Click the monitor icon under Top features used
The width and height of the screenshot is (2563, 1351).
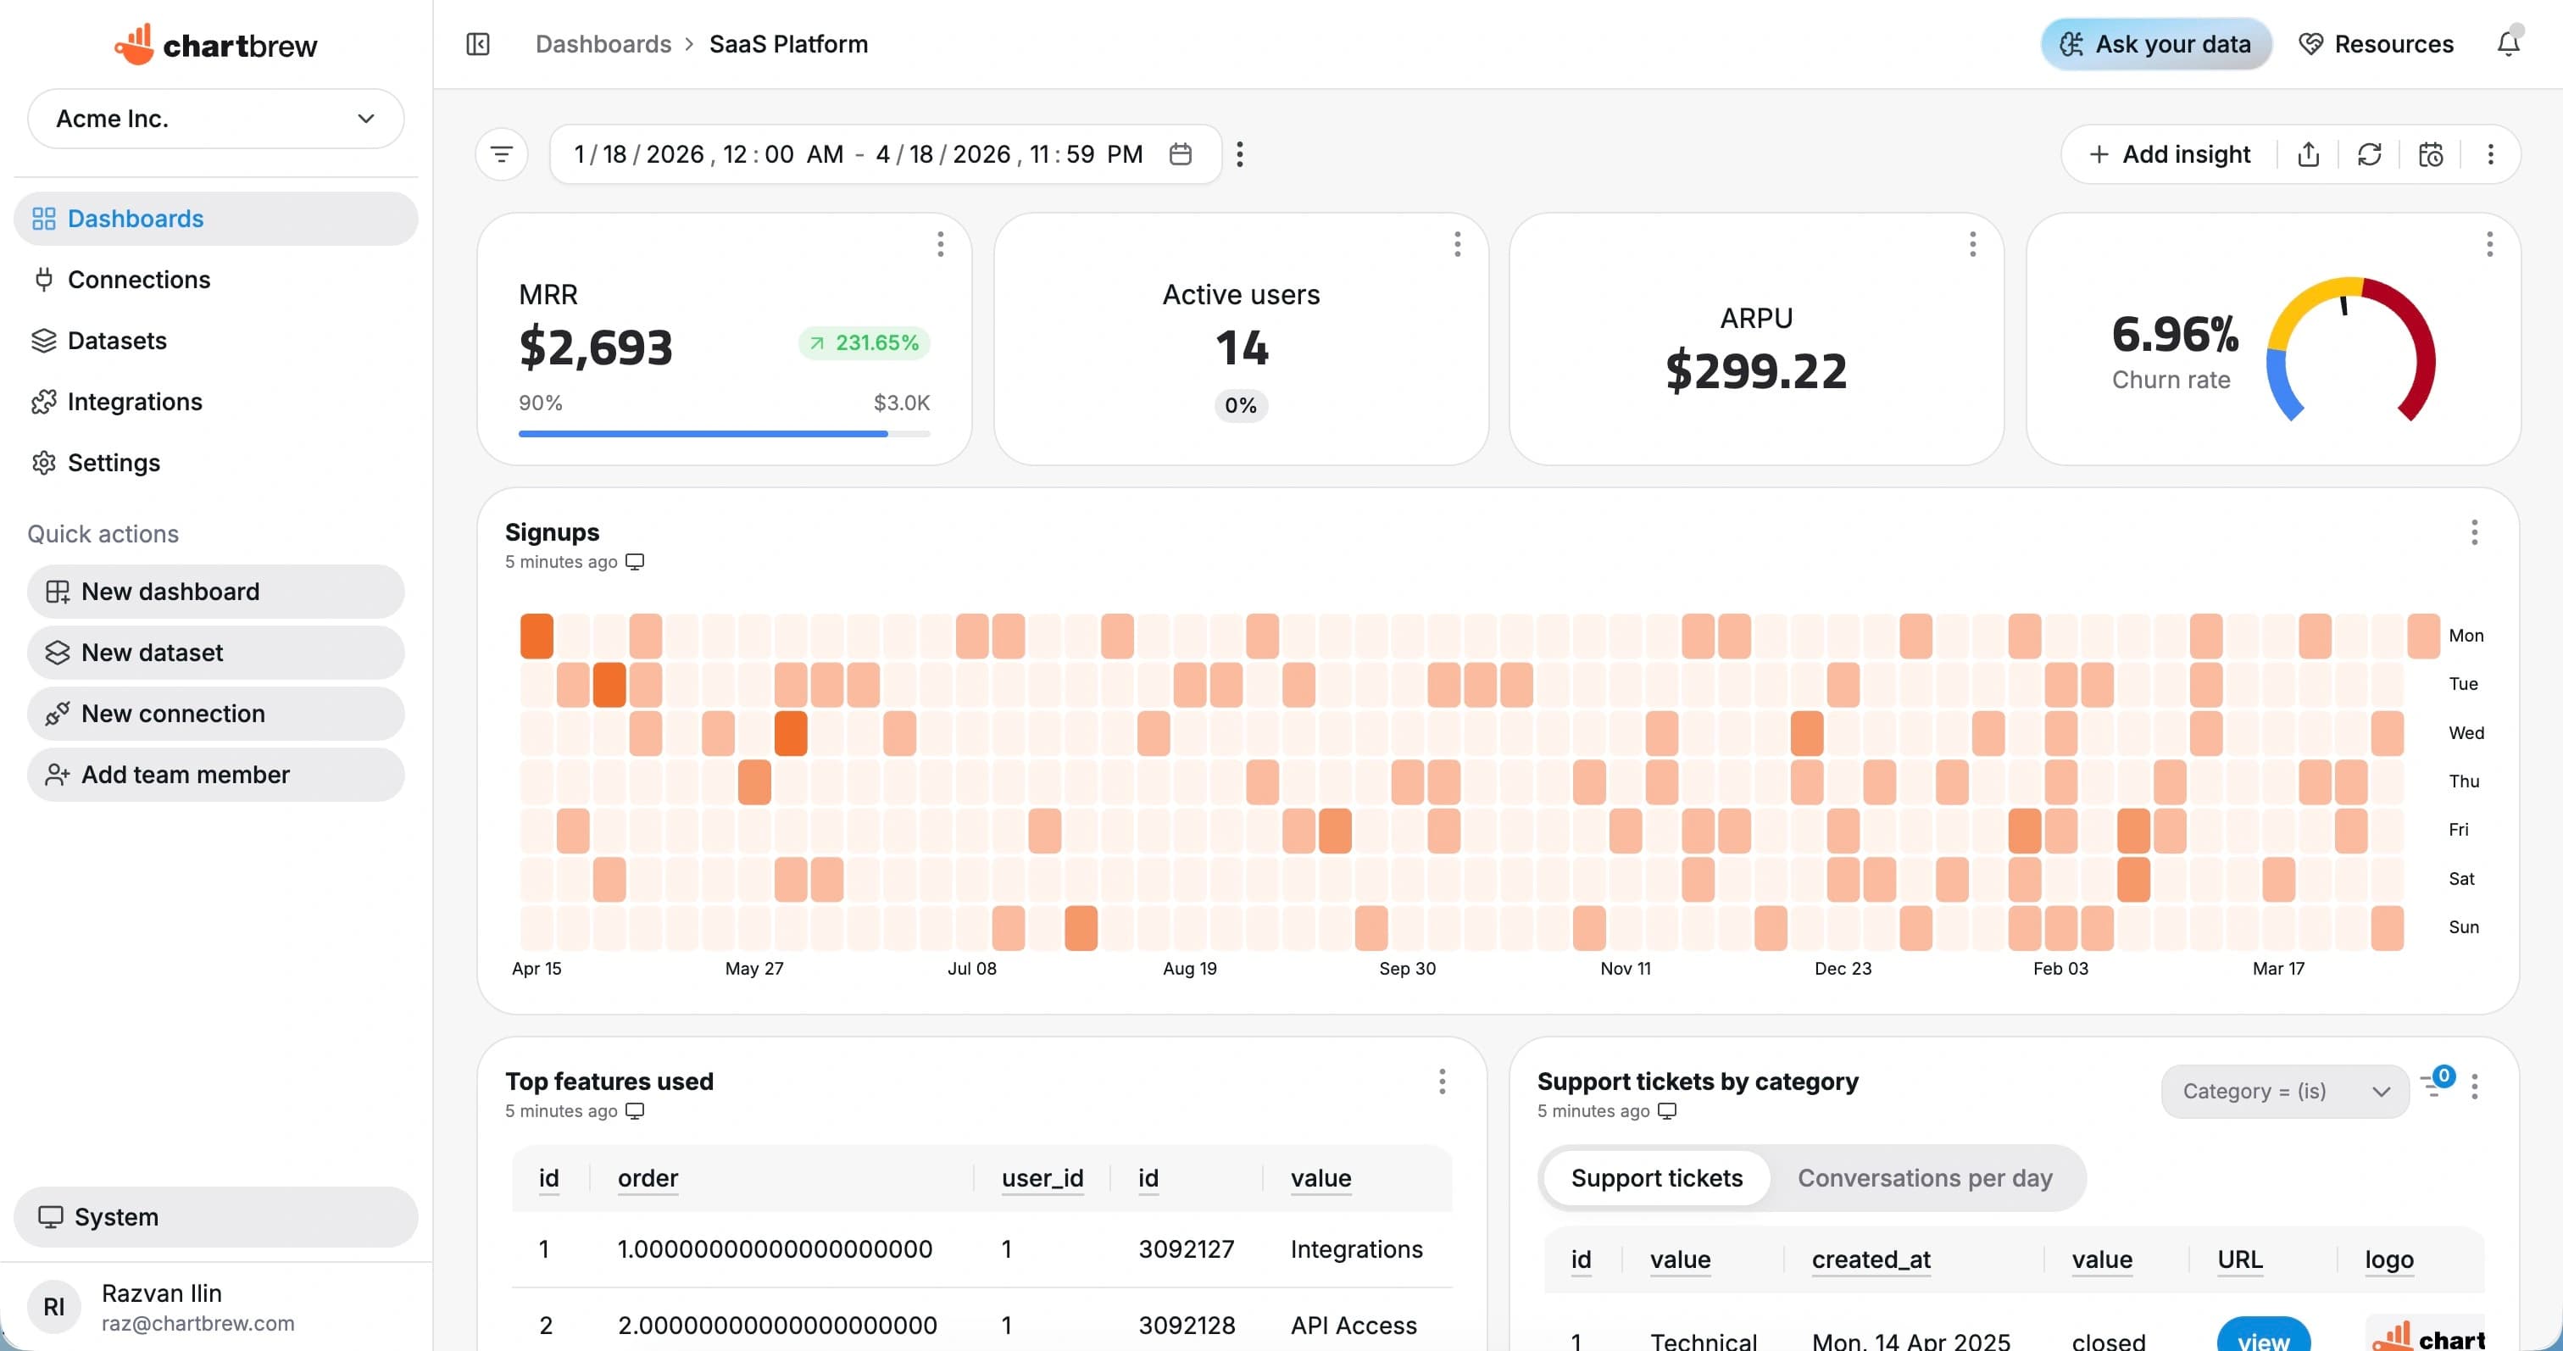635,1110
